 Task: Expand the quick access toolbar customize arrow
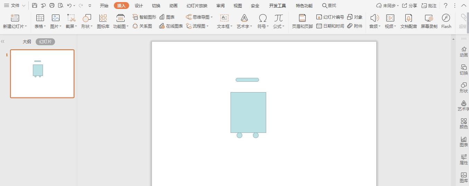tap(90, 6)
